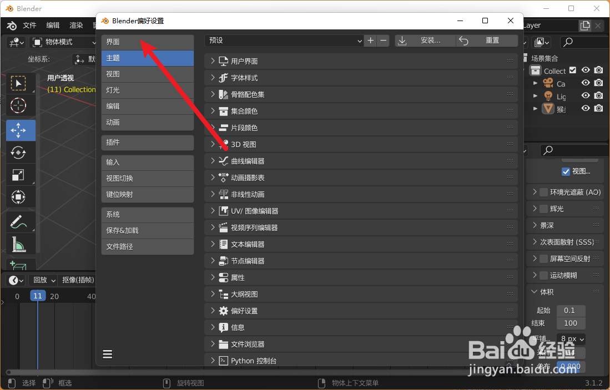Image resolution: width=610 pixels, height=390 pixels.
Task: Click the 结束 100 value field
Action: click(x=571, y=323)
